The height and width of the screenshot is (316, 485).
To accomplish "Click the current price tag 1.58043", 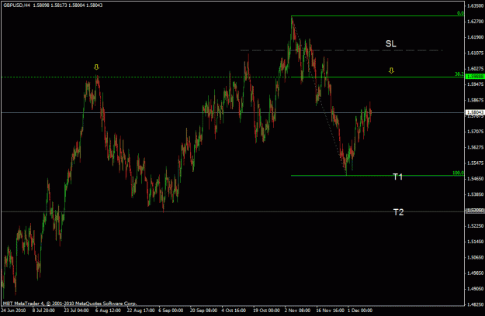I will tap(474, 112).
